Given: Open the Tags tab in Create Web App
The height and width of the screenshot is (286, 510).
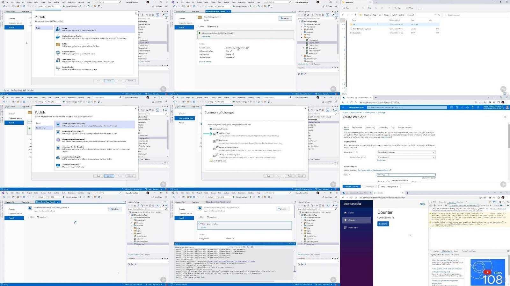Looking at the screenshot, I should click(393, 128).
